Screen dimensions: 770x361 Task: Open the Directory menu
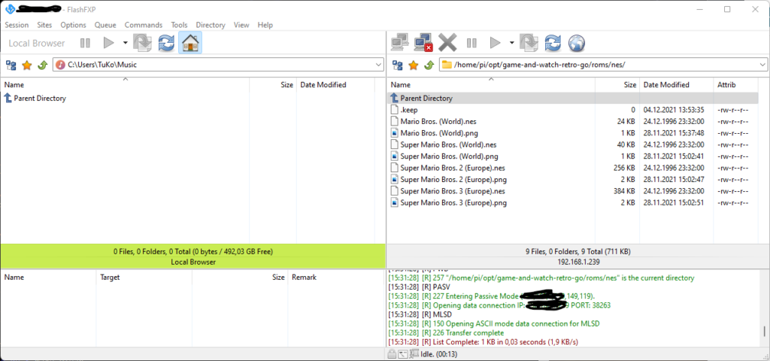(x=211, y=25)
